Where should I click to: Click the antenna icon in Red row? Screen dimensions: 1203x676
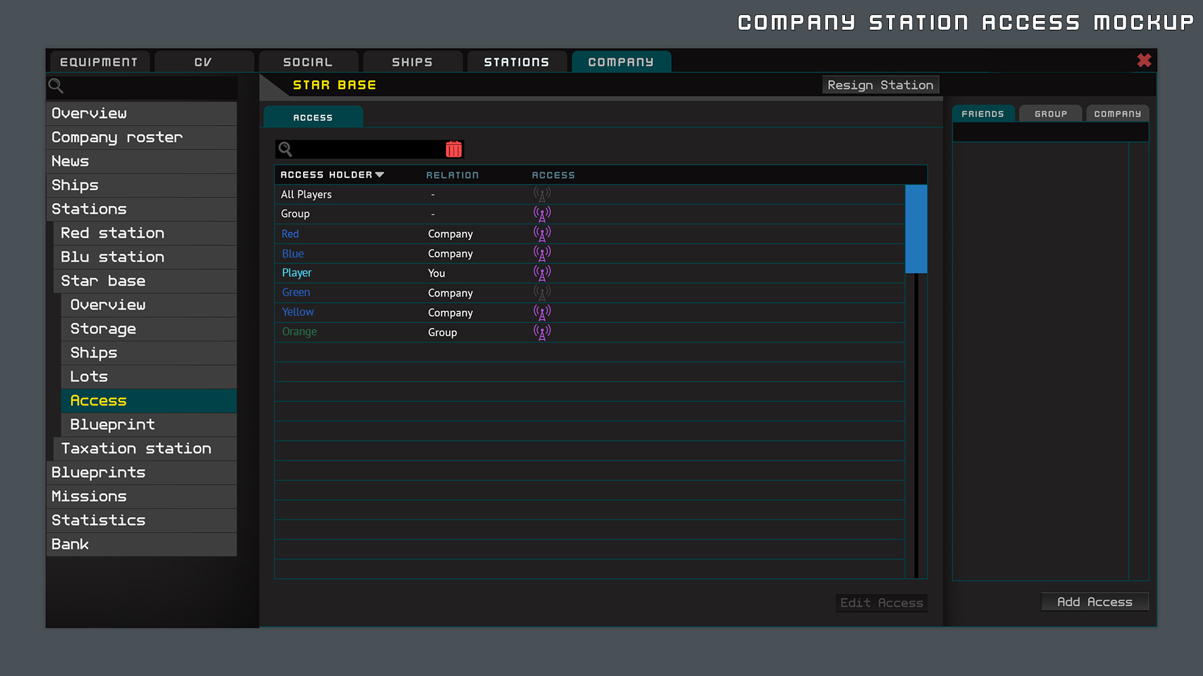[542, 234]
